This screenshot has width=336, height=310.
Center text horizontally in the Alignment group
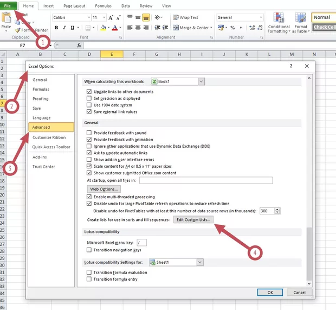[138, 28]
